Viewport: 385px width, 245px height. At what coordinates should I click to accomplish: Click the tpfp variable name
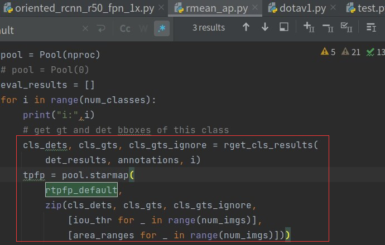(x=34, y=175)
